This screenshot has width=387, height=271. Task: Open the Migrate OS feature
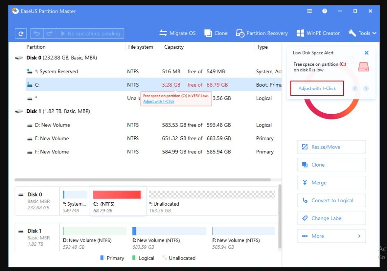coord(177,33)
